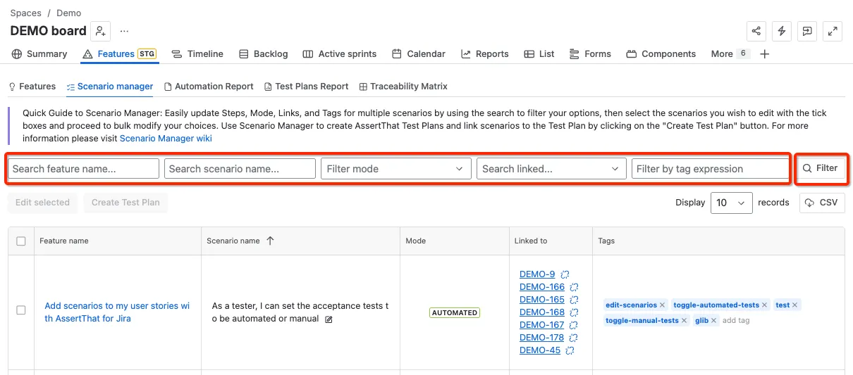Remove the glib tag

[713, 321]
